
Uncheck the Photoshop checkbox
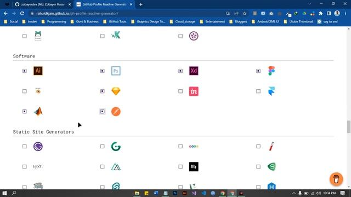pyautogui.click(x=103, y=71)
